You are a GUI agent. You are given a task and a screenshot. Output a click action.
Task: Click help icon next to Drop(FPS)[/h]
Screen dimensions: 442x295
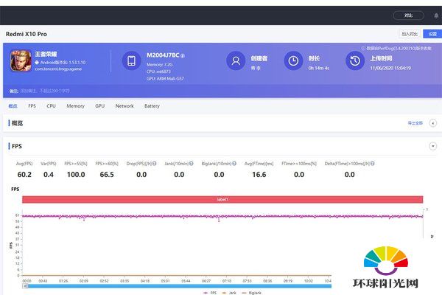pyautogui.click(x=155, y=164)
